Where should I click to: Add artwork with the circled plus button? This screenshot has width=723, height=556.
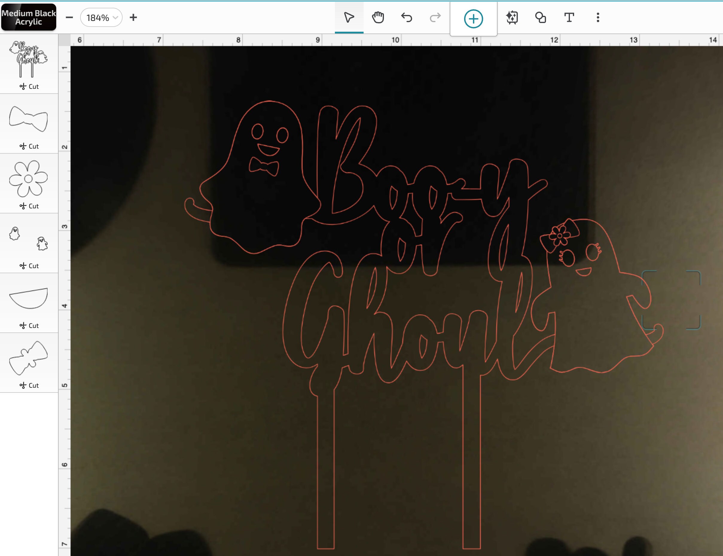click(x=473, y=19)
